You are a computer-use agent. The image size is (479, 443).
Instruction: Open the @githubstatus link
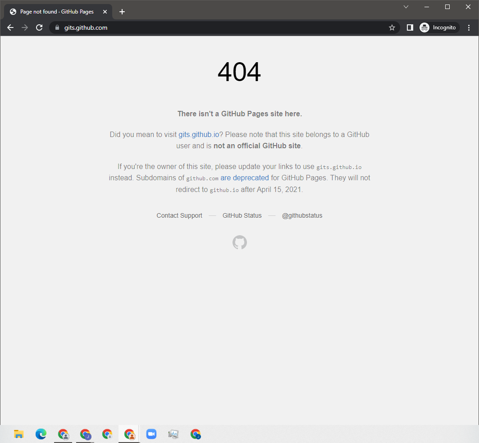[x=302, y=215]
